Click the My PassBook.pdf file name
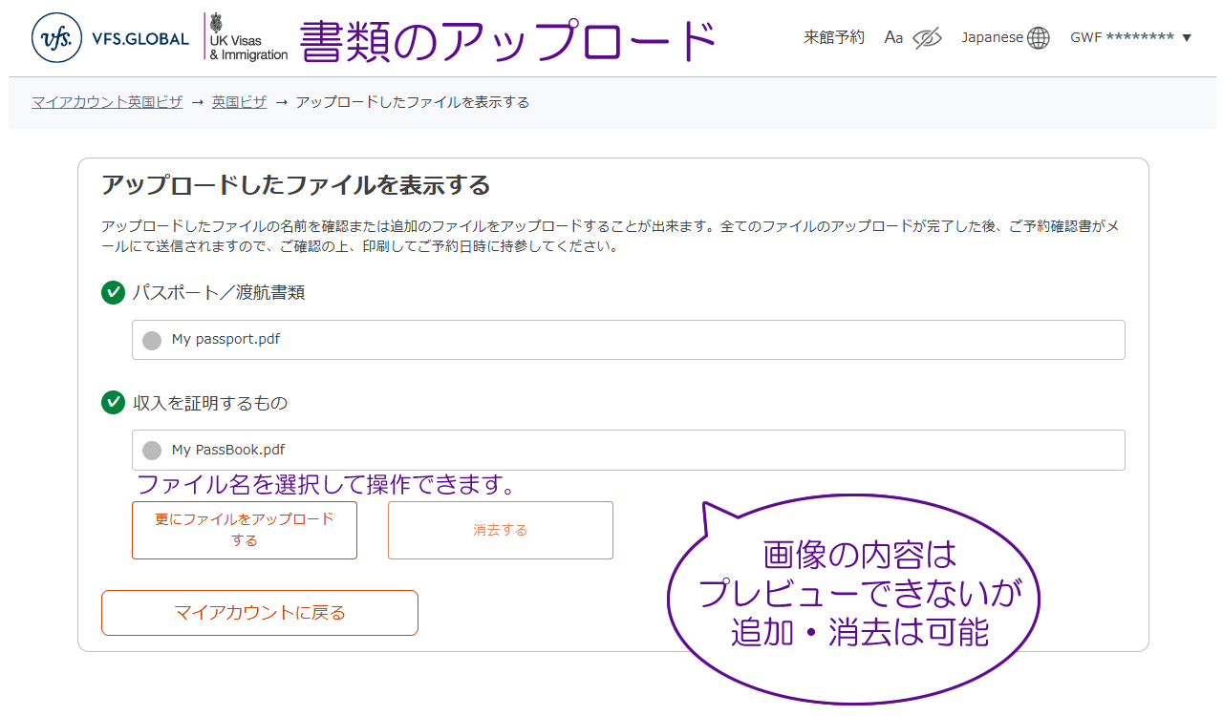Image resolution: width=1223 pixels, height=716 pixels. coord(228,450)
